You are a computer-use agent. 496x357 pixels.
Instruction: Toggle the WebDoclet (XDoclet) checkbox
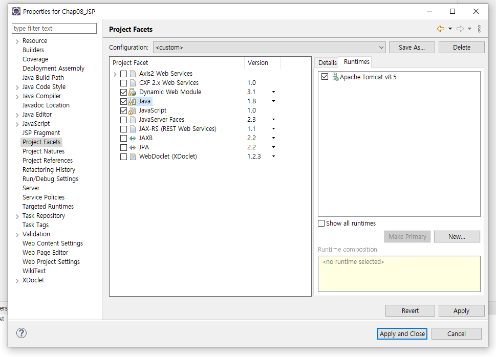tap(124, 157)
